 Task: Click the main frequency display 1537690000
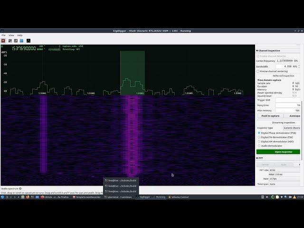(x=24, y=48)
